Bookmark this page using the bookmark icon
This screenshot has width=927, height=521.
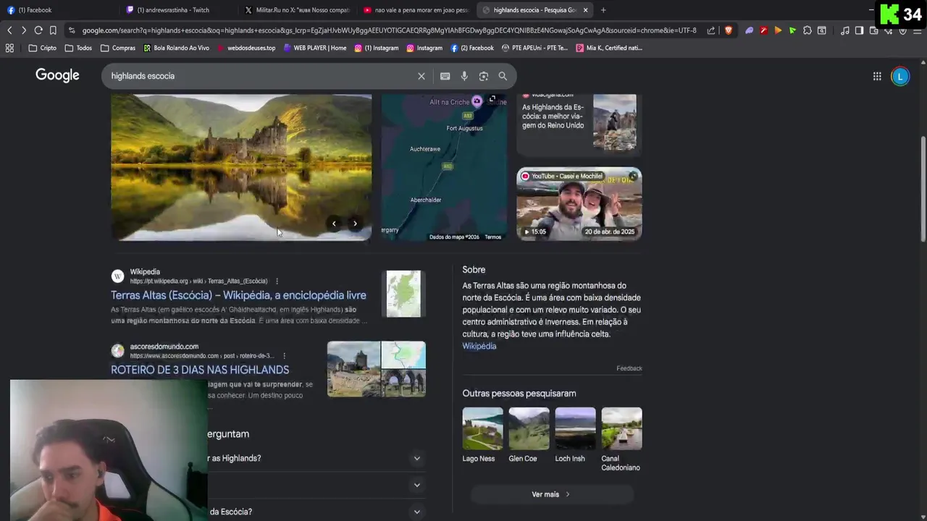tap(53, 30)
